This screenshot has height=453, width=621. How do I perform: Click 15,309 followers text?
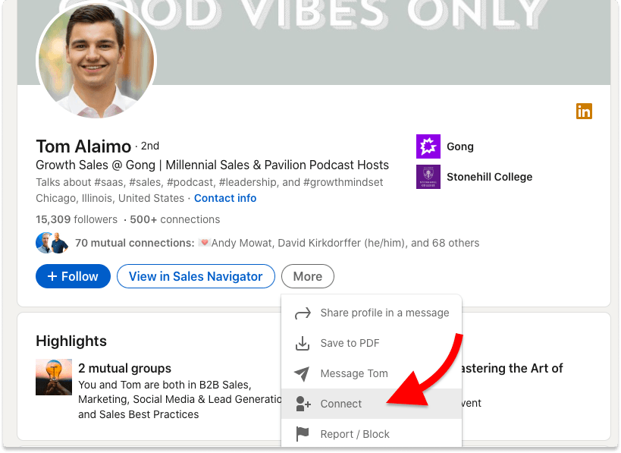pyautogui.click(x=77, y=219)
